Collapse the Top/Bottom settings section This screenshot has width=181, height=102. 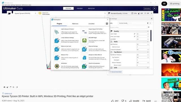pyautogui.click(x=148, y=52)
